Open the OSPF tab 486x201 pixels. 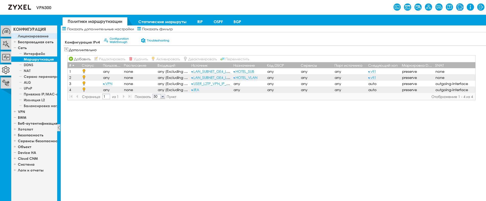click(218, 22)
